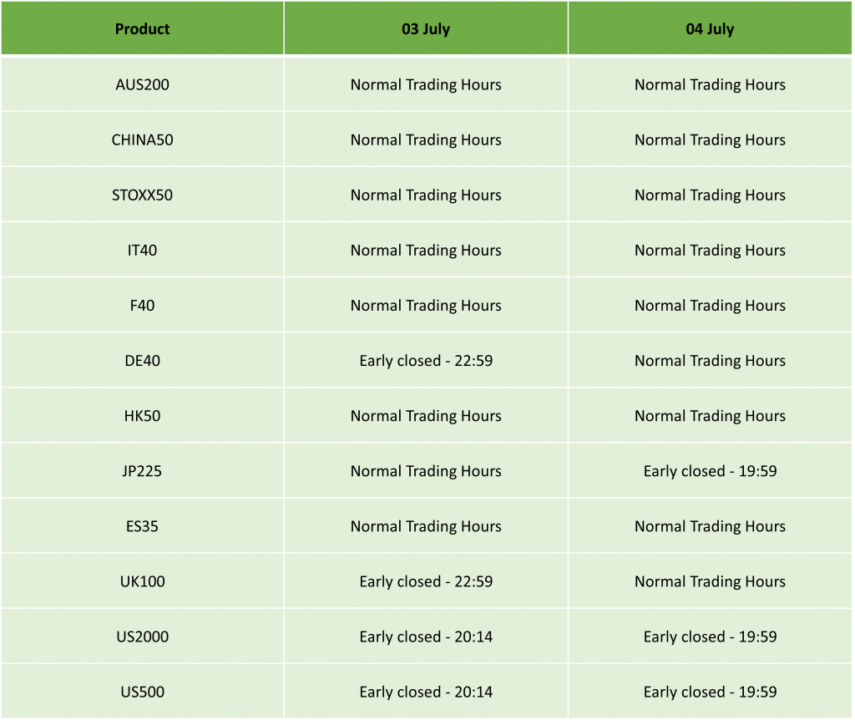Image resolution: width=855 pixels, height=720 pixels.
Task: Select the UK100 product label
Action: (142, 581)
